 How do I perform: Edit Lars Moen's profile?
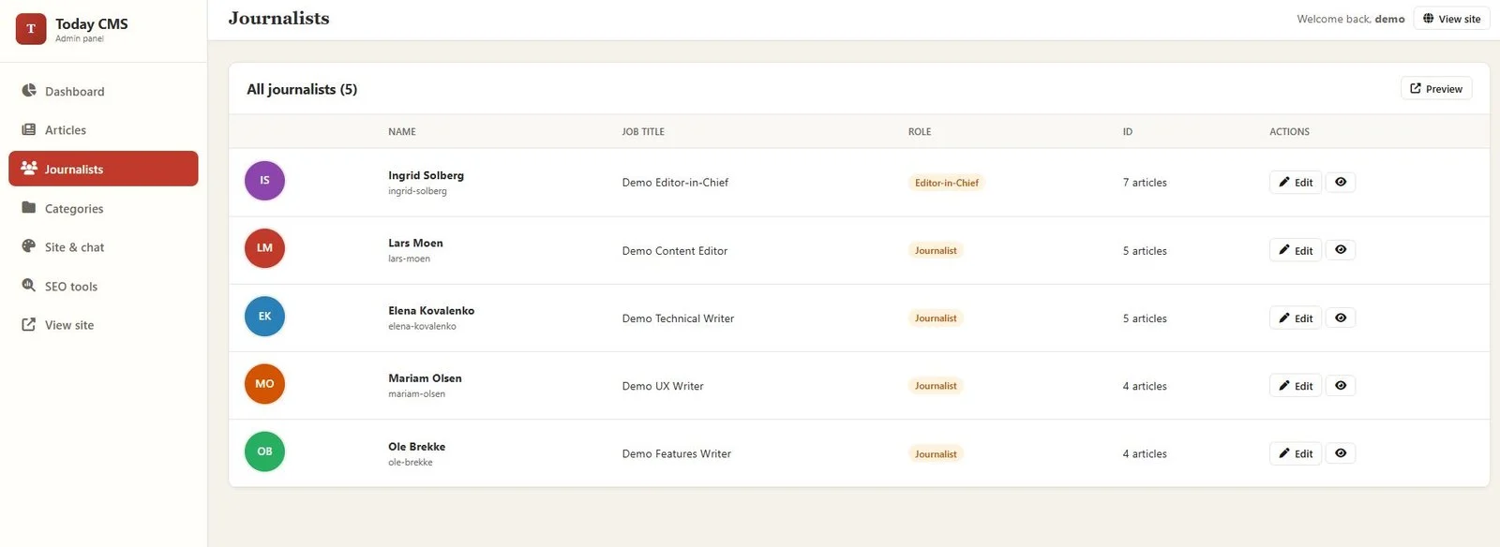(x=1296, y=250)
